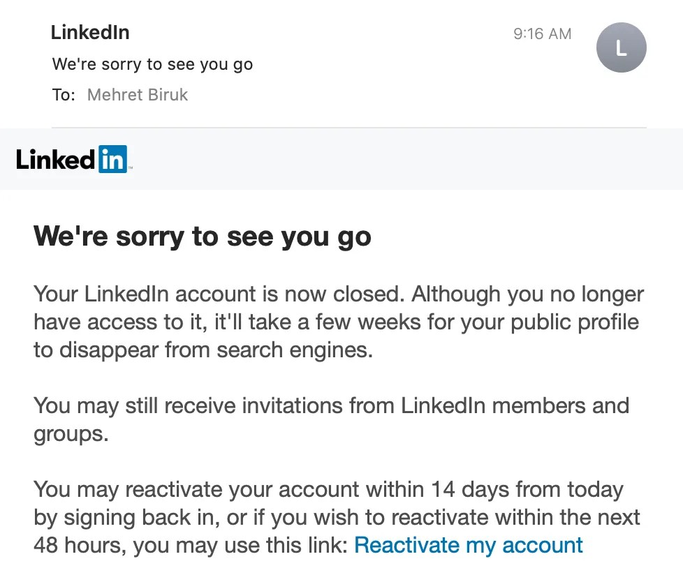Click the "Your LinkedIn account is now closed" sentence
This screenshot has width=683, height=575.
(219, 294)
